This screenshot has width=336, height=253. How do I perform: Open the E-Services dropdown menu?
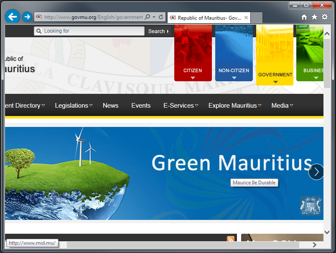click(181, 106)
